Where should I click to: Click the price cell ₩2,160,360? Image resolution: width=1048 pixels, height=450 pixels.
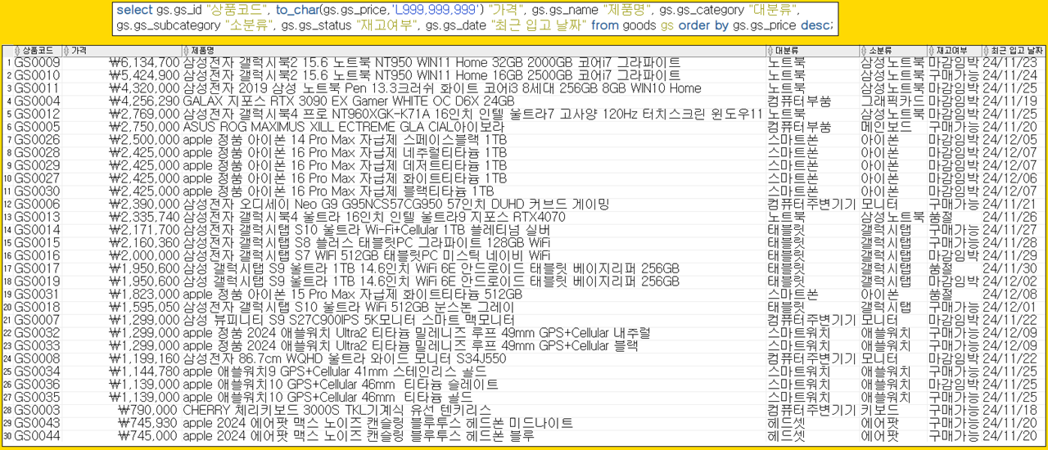click(144, 242)
